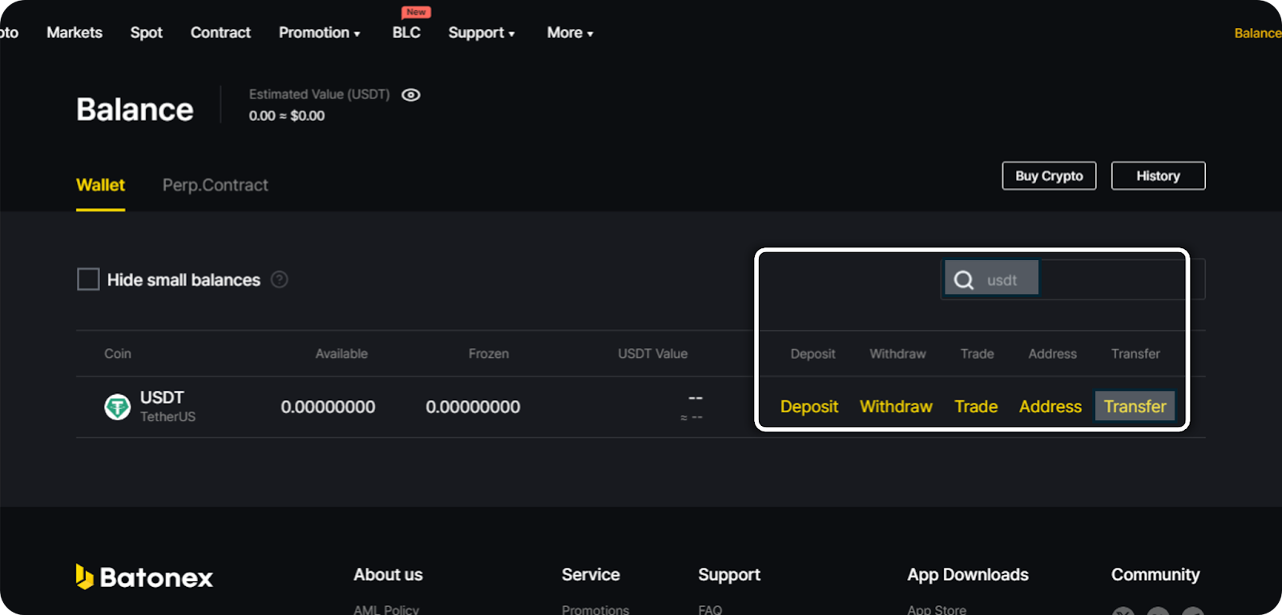Viewport: 1282px width, 615px height.
Task: Click the Batonex footer logo
Action: point(144,577)
